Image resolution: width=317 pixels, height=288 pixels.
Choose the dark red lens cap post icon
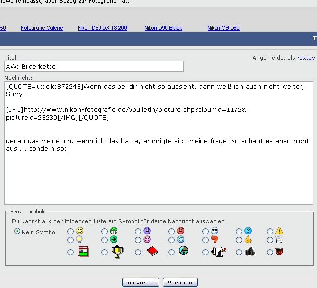[279, 252]
